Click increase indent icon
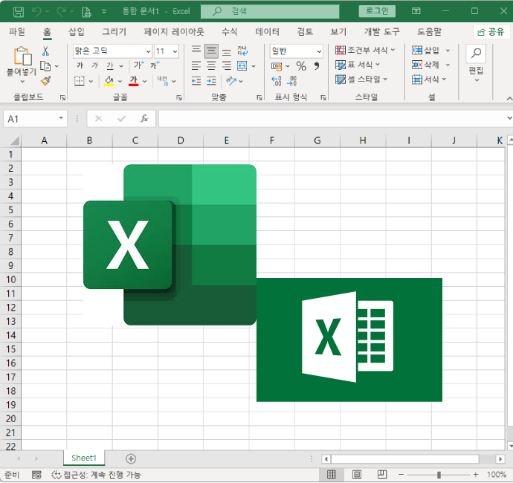This screenshot has width=513, height=483. [211, 81]
